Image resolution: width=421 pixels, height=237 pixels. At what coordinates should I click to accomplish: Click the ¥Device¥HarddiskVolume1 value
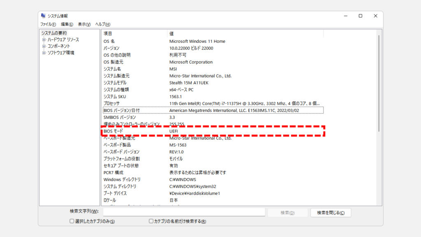click(194, 193)
